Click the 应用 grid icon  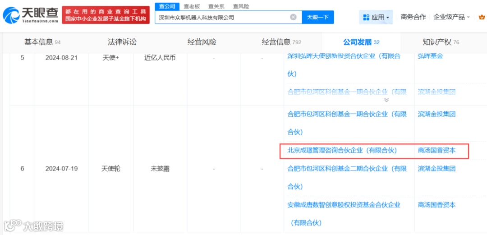pyautogui.click(x=366, y=18)
